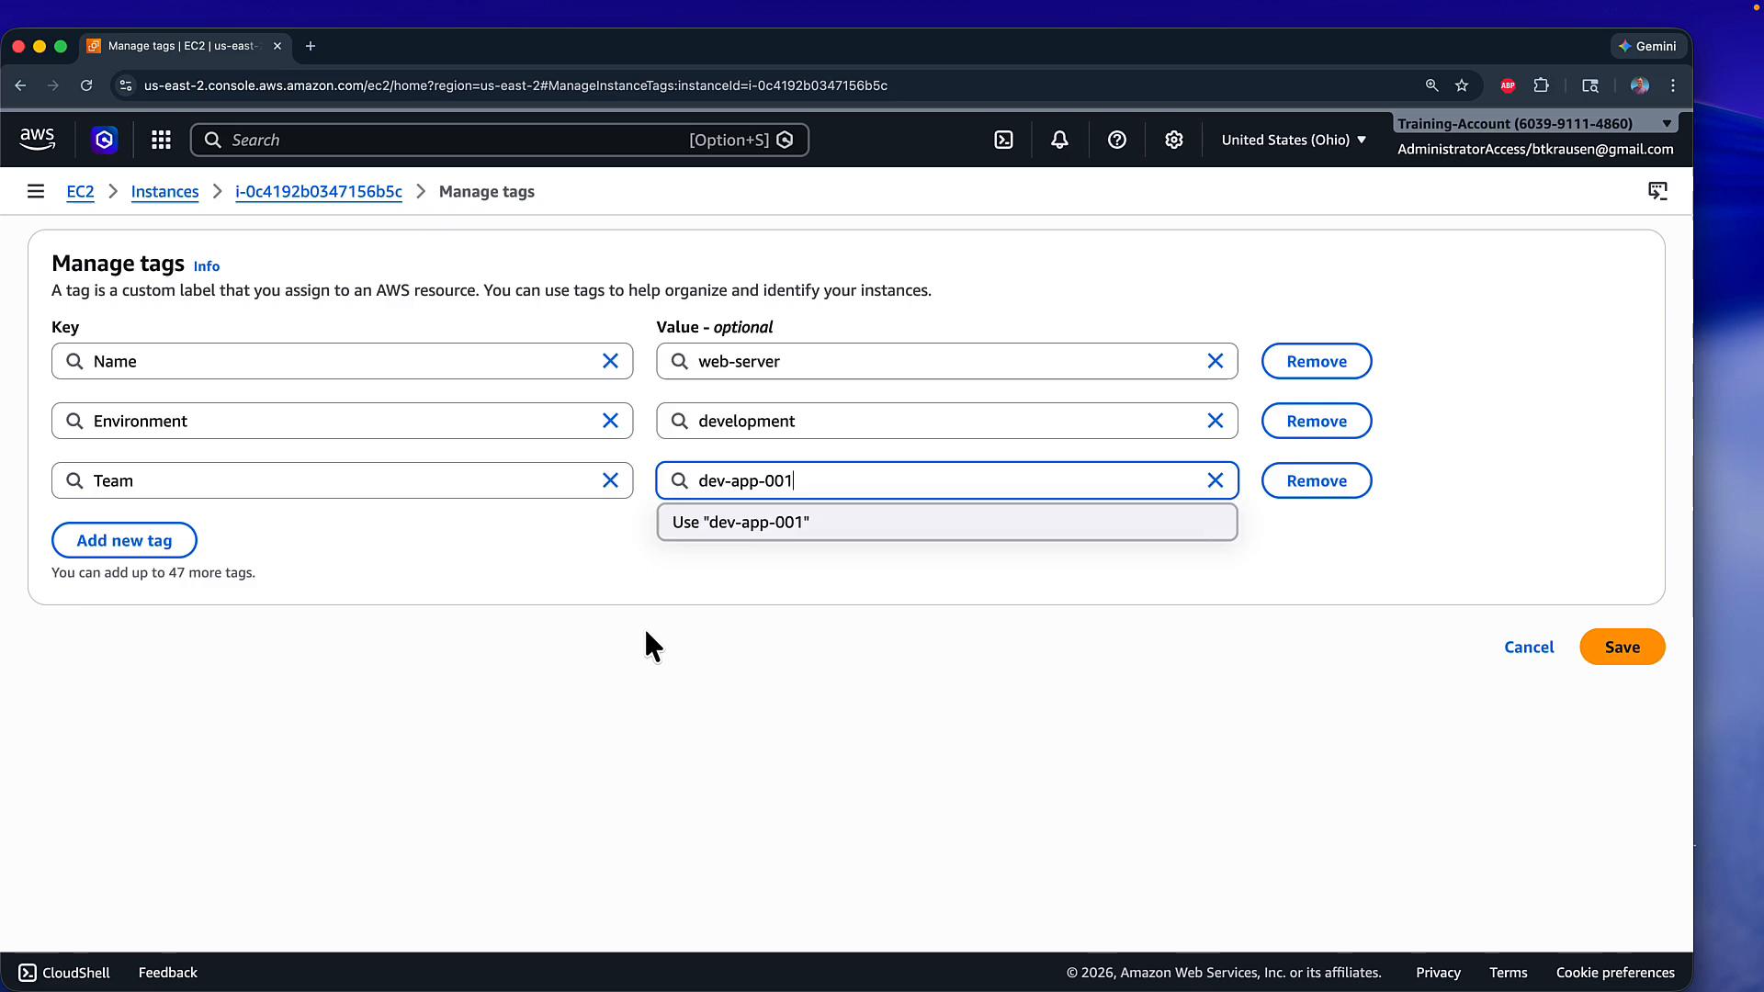
Task: Open a new browser tab
Action: tap(311, 46)
